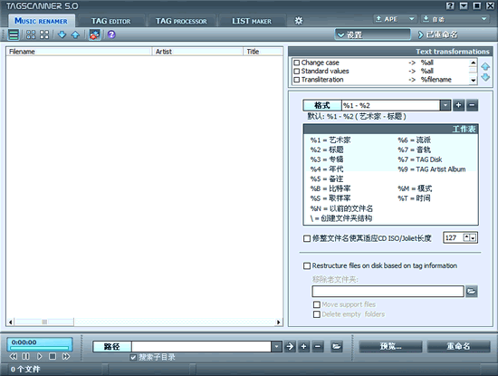Image resolution: width=498 pixels, height=376 pixels.
Task: Remove format string with minus button
Action: [472, 105]
